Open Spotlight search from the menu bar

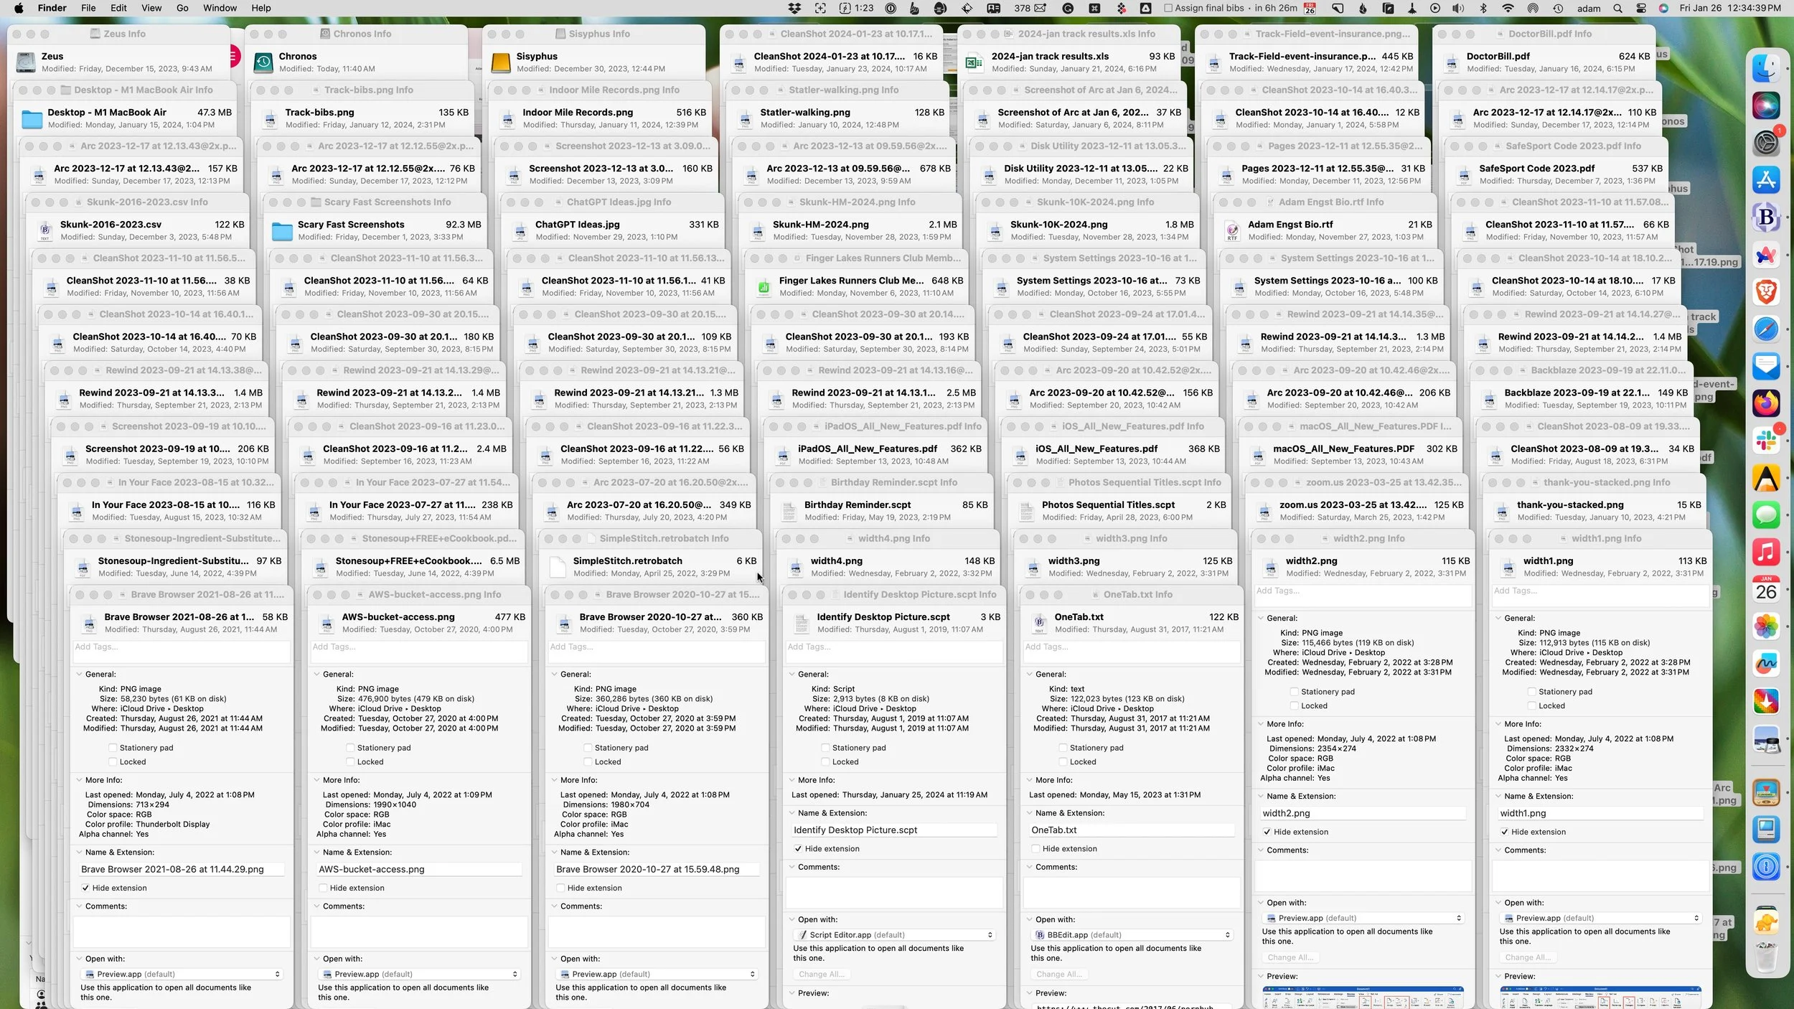click(1617, 9)
